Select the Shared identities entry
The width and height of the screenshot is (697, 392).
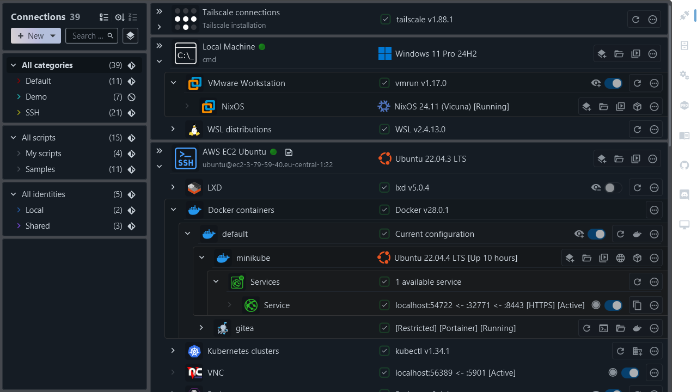pyautogui.click(x=38, y=226)
